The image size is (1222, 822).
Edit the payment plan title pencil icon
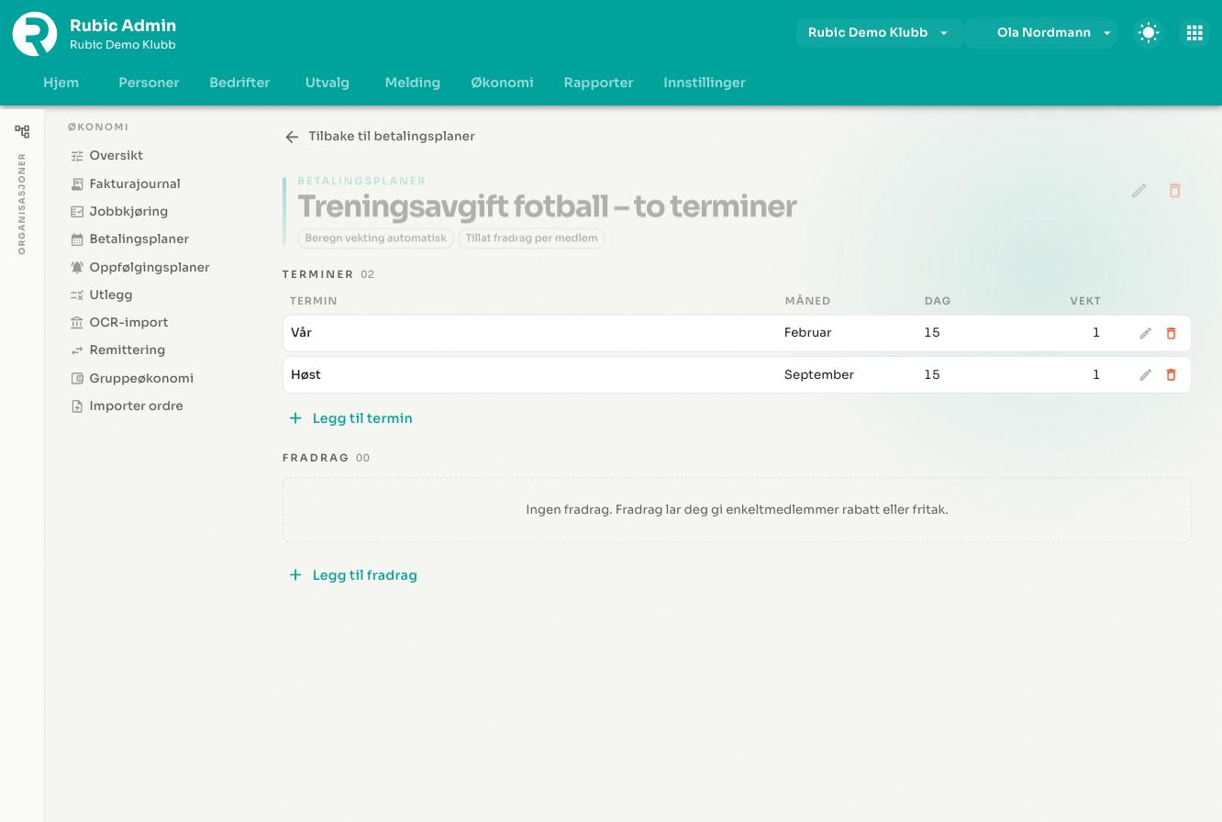1139,191
